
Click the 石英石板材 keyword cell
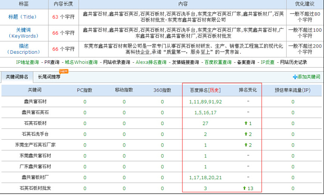click(x=35, y=123)
